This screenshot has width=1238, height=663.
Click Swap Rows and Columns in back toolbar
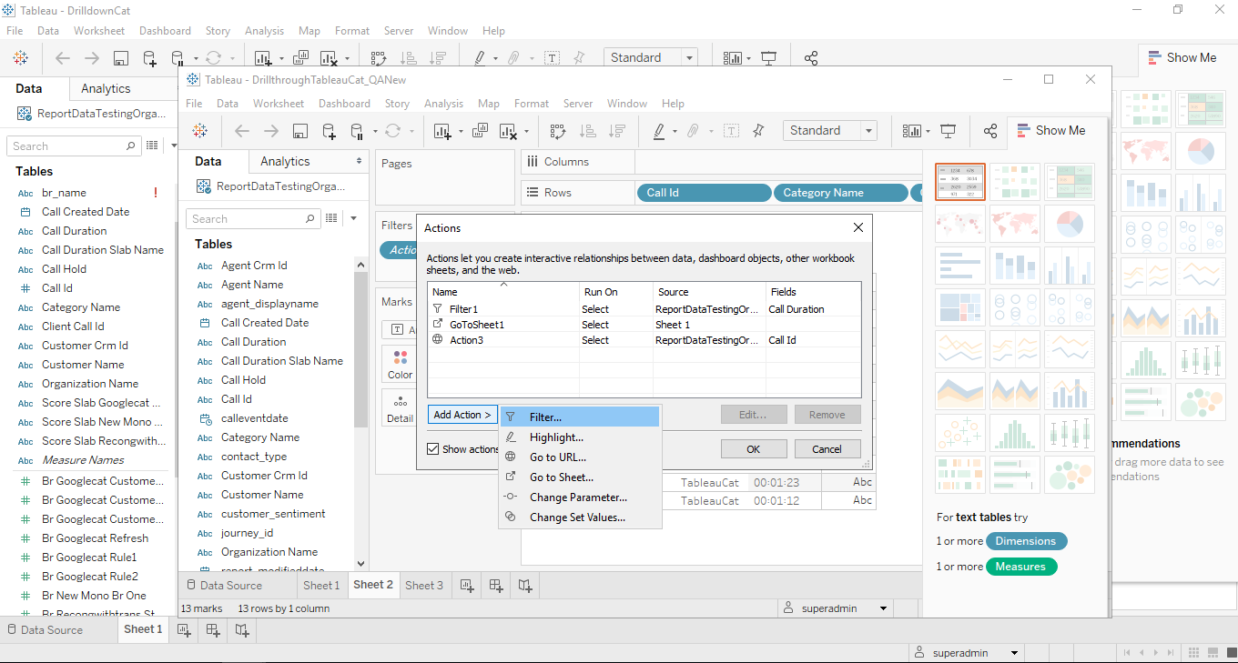coord(378,58)
